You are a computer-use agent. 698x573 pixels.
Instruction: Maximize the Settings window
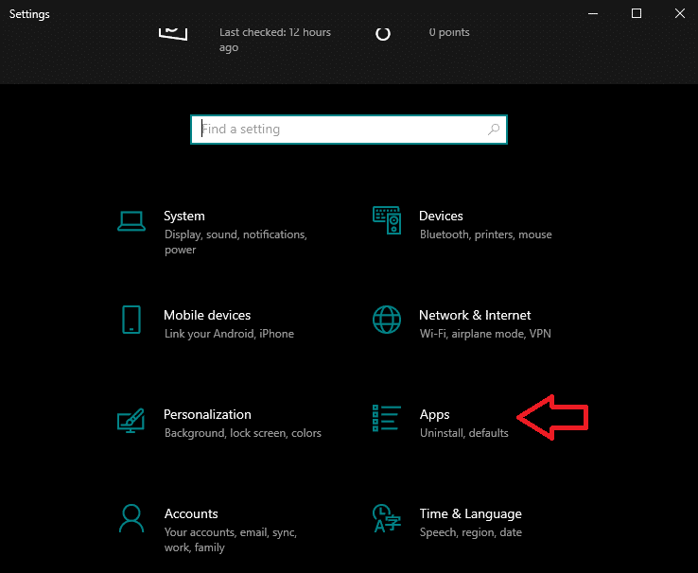pyautogui.click(x=637, y=13)
